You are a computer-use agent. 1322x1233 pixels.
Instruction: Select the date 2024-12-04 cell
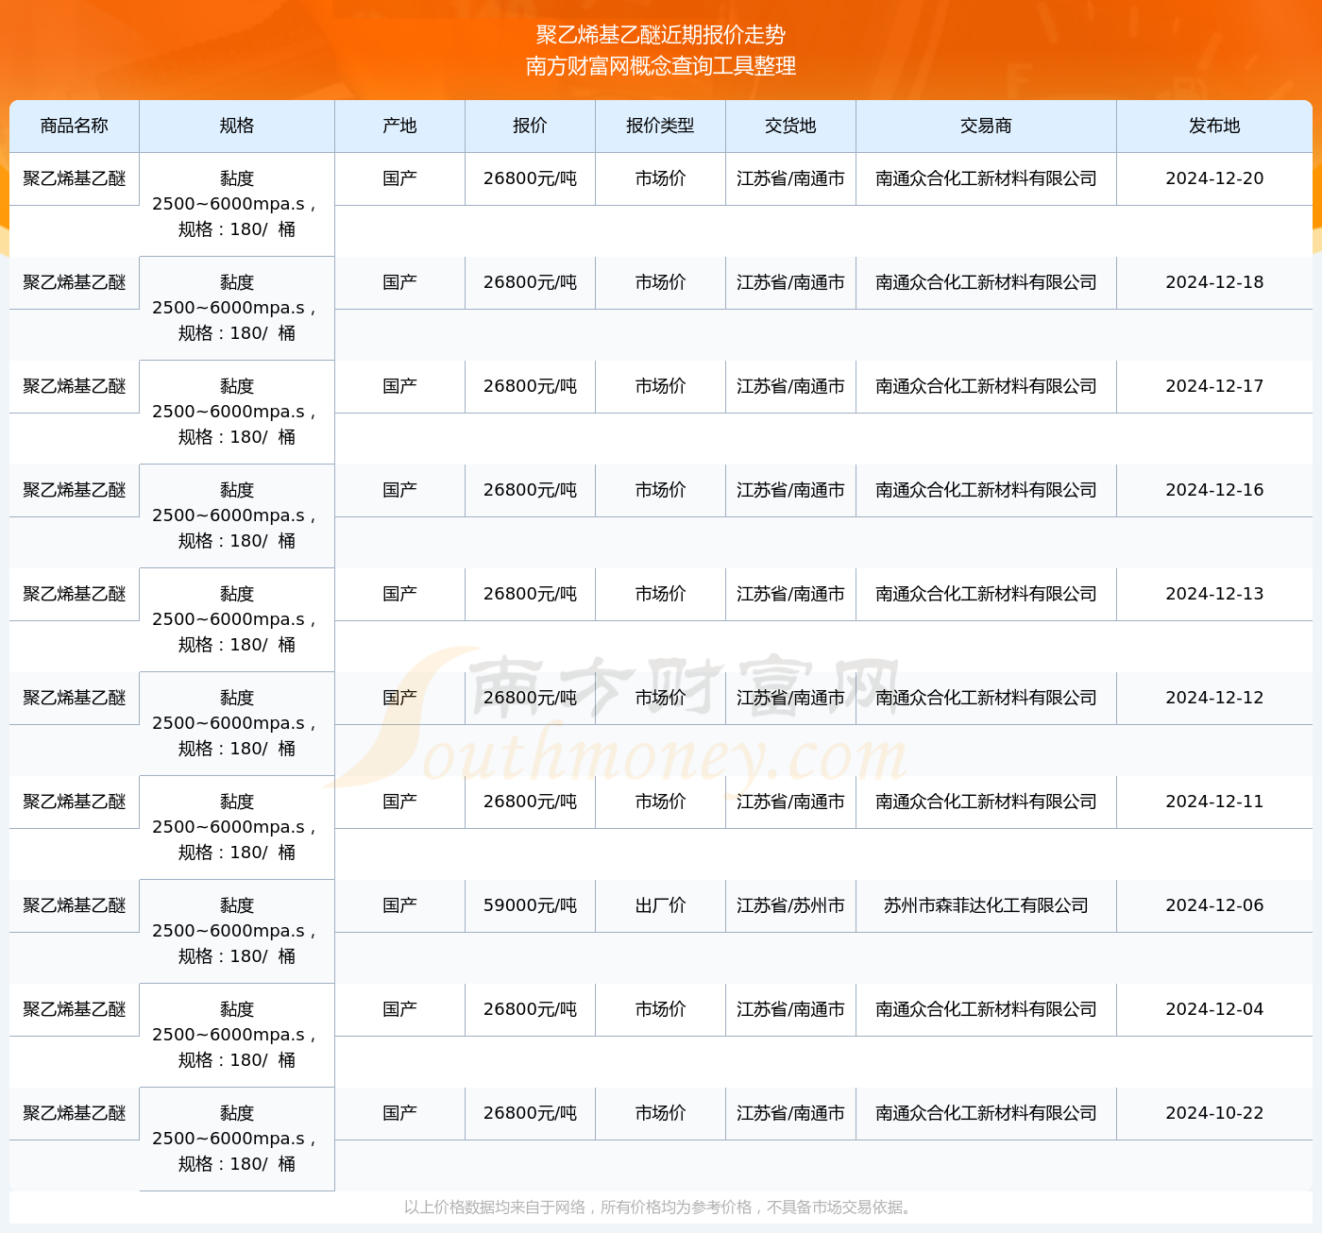[x=1214, y=1009]
